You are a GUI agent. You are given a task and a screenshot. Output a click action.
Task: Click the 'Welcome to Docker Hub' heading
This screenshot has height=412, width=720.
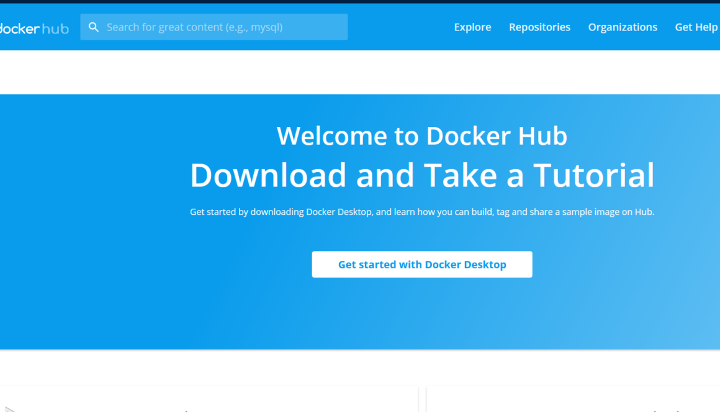[422, 136]
